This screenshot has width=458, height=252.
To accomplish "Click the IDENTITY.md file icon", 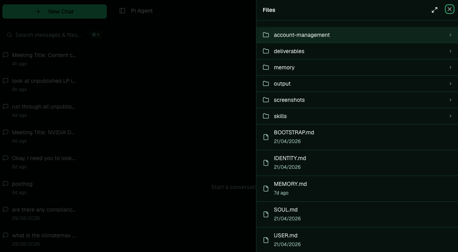I will click(x=266, y=163).
